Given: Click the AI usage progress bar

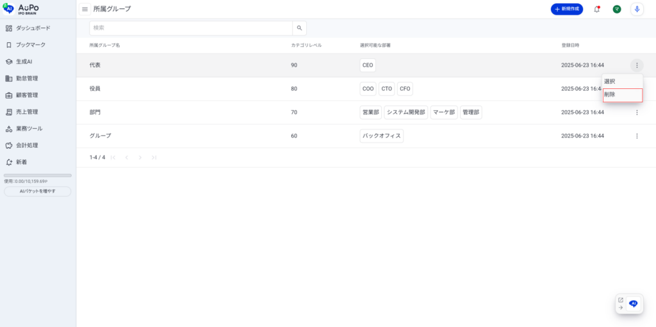Looking at the screenshot, I should pos(38,175).
